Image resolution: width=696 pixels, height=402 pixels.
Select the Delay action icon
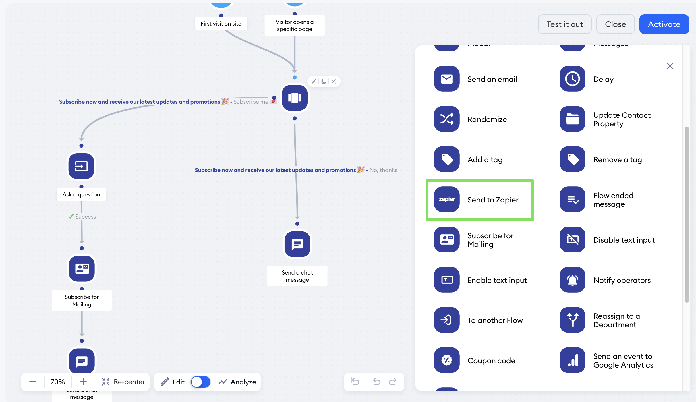point(572,79)
